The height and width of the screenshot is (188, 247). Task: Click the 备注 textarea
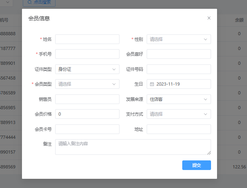click(133, 147)
